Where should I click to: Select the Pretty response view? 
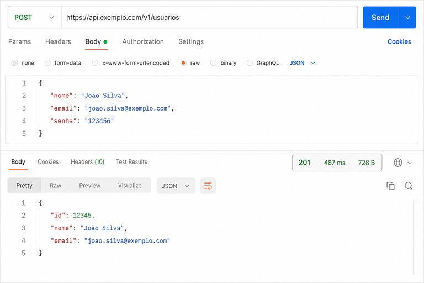click(x=24, y=185)
